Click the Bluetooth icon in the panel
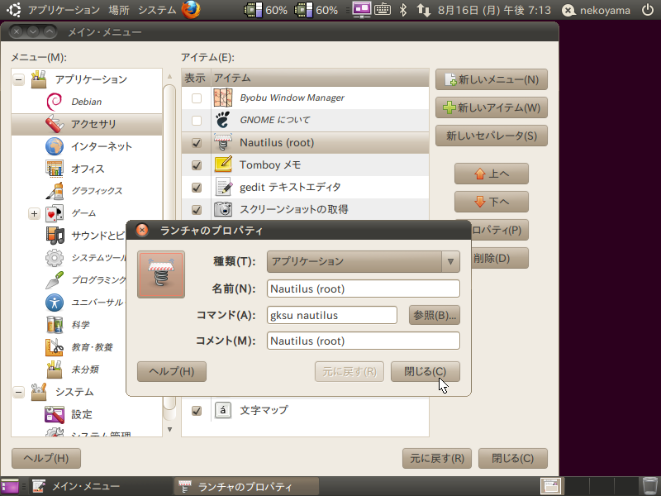Image resolution: width=661 pixels, height=496 pixels. [x=403, y=10]
